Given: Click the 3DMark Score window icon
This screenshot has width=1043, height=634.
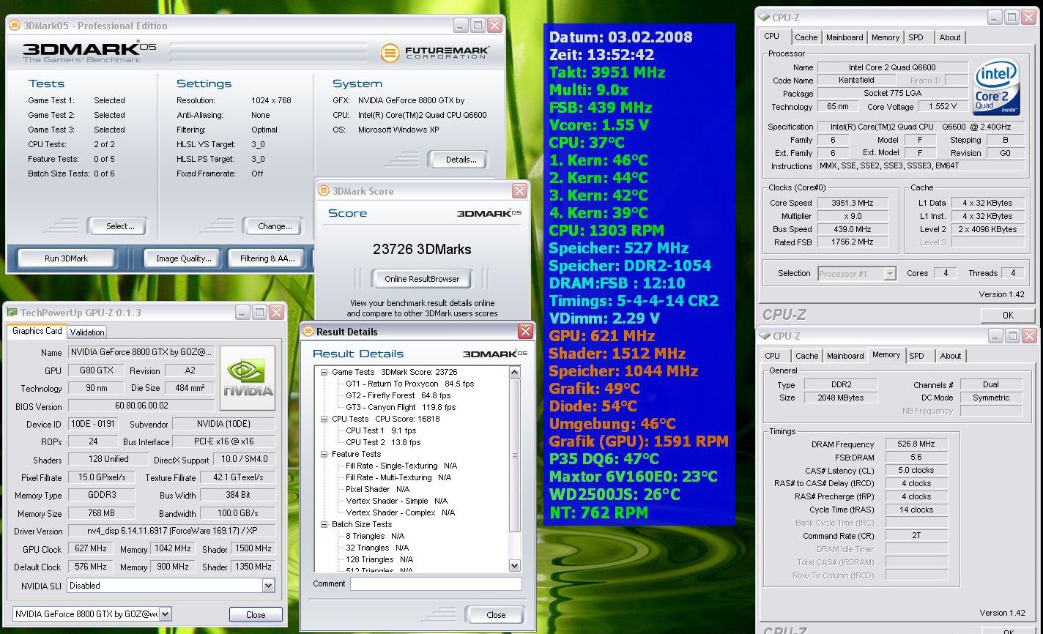Looking at the screenshot, I should 324,190.
